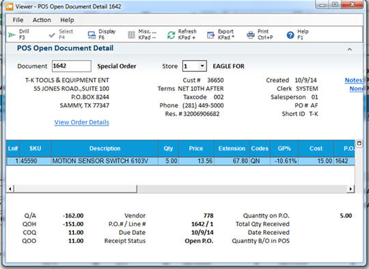
Task: Click the Export KPad icon
Action: [210, 35]
